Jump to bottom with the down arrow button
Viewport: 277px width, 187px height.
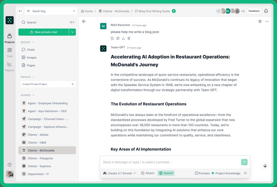265,166
